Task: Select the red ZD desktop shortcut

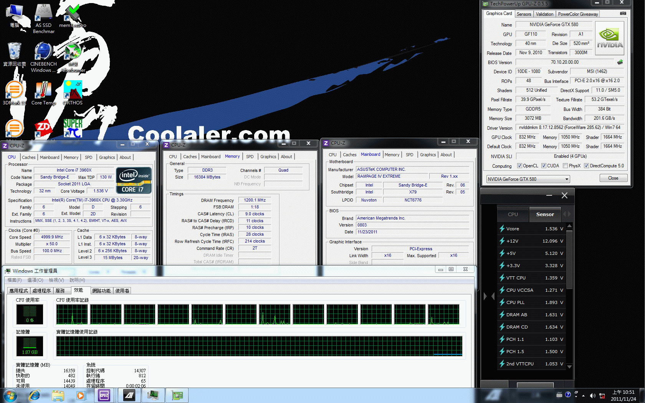Action: pyautogui.click(x=43, y=129)
